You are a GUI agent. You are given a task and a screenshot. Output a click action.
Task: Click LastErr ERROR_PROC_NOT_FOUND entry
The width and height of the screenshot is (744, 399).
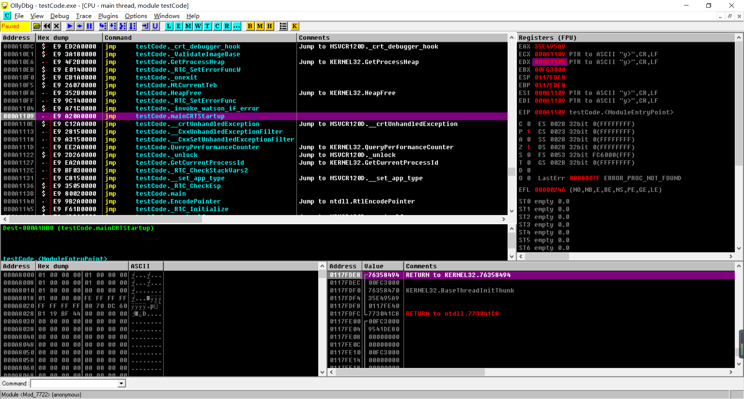click(x=609, y=178)
